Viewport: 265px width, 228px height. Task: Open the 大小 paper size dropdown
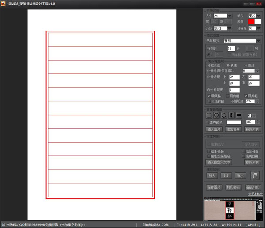coord(230,16)
